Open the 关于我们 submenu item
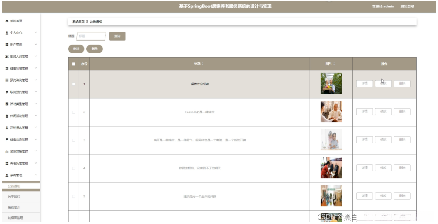 point(21,197)
